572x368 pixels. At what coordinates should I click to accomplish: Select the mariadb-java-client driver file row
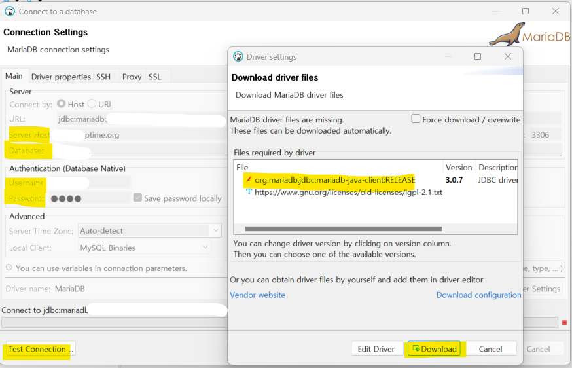(376, 179)
